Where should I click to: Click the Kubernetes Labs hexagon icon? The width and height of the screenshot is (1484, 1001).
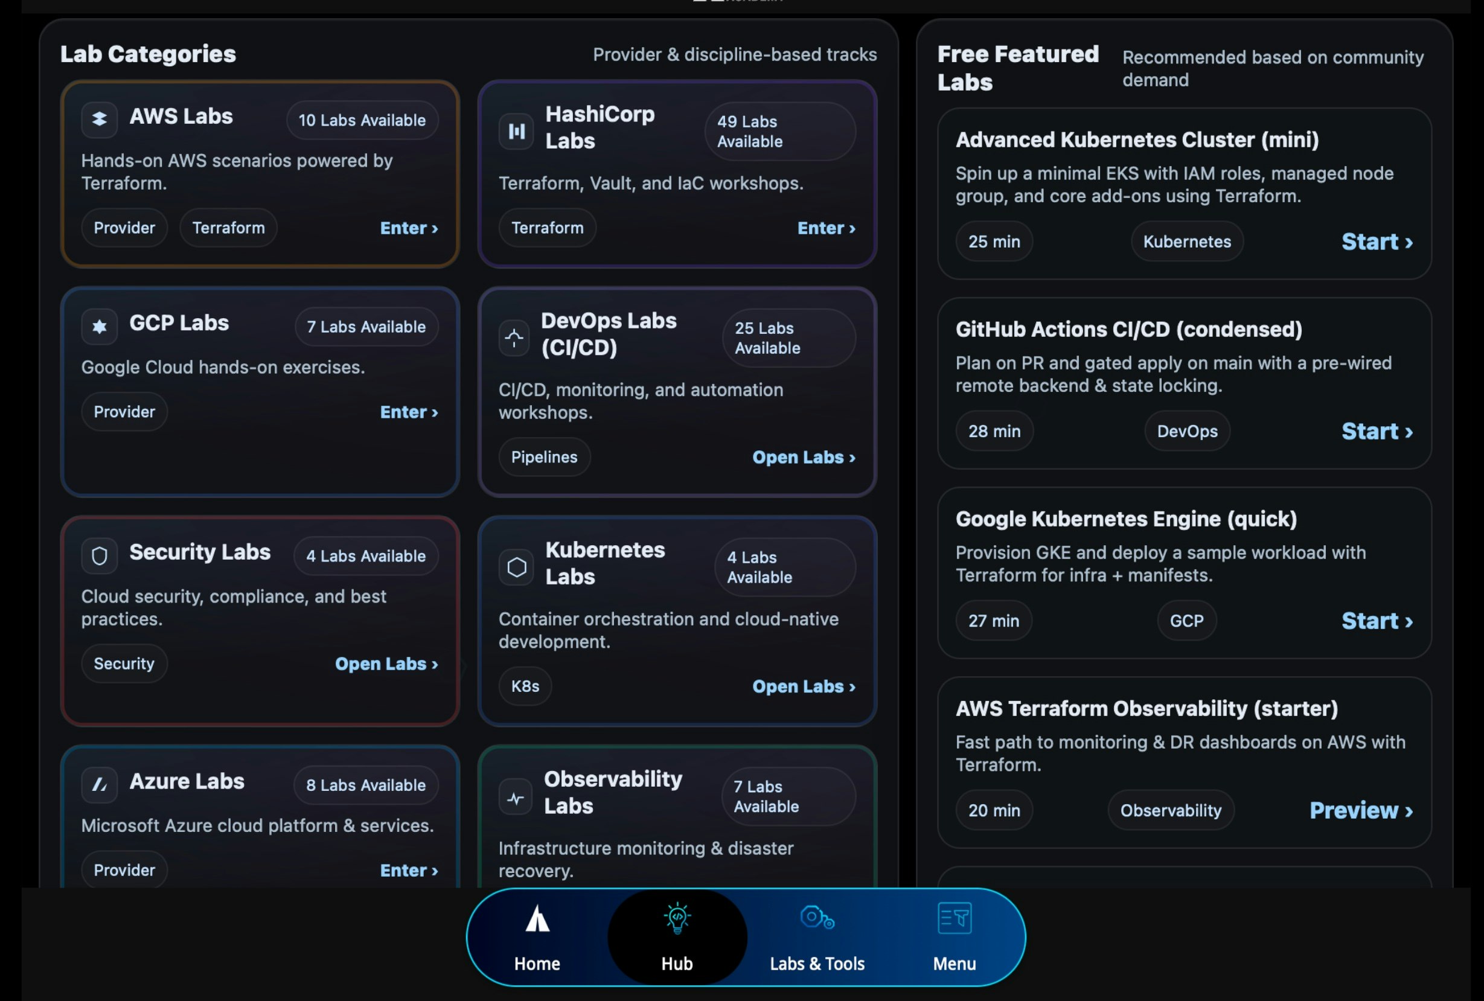[516, 566]
